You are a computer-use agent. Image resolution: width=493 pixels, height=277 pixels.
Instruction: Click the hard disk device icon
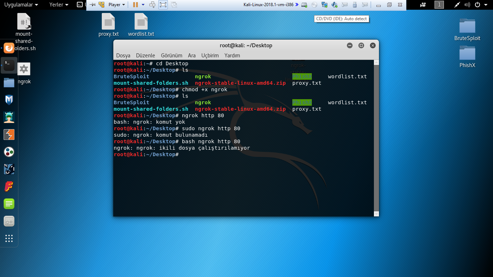pos(304,5)
